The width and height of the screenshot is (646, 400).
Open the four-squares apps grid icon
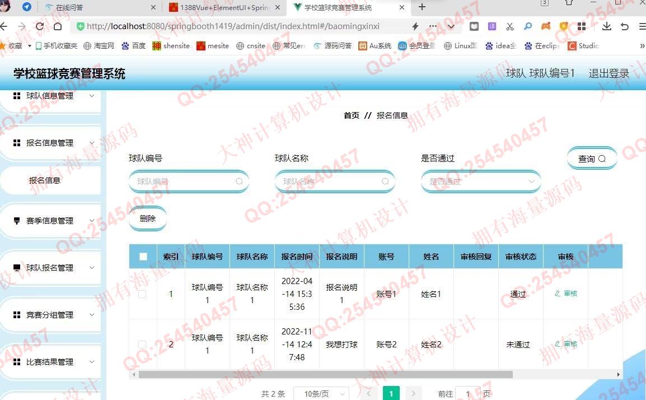click(582, 26)
